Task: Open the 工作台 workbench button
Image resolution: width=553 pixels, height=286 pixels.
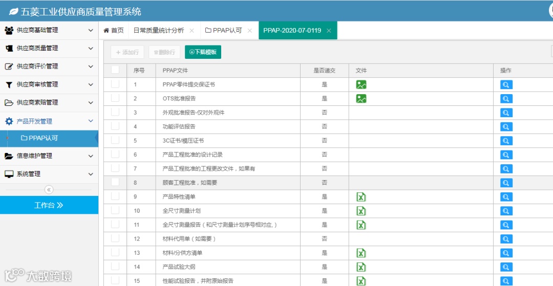Action: pyautogui.click(x=49, y=205)
